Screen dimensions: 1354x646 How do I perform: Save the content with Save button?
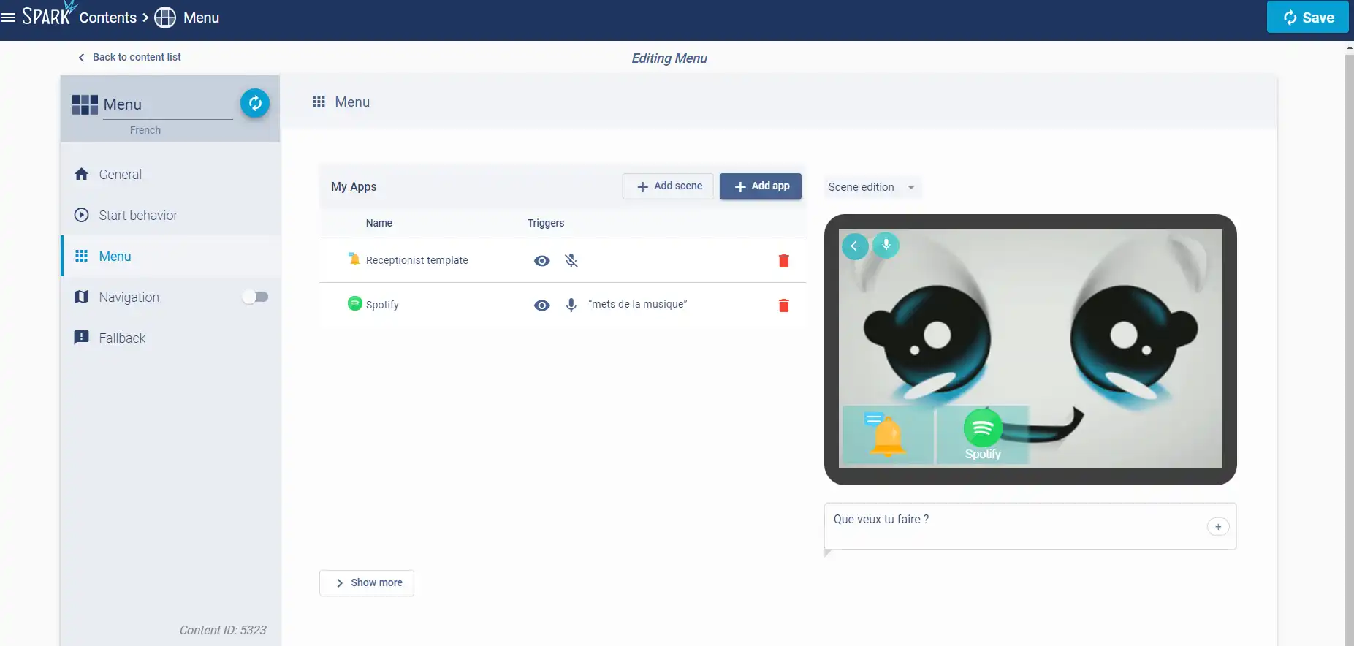click(1307, 18)
